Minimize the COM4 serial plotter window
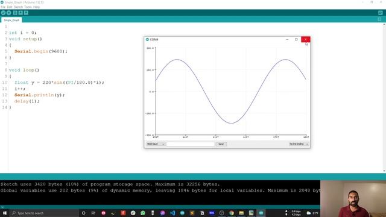The width and height of the screenshot is (386, 217). click(x=287, y=39)
